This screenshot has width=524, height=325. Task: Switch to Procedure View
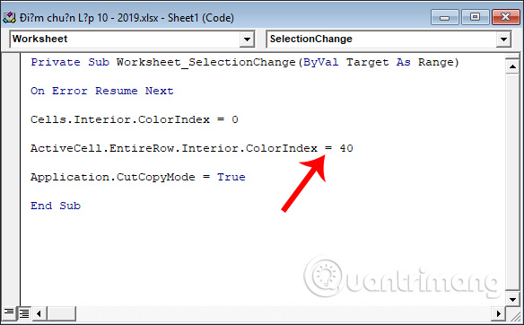tap(9, 312)
